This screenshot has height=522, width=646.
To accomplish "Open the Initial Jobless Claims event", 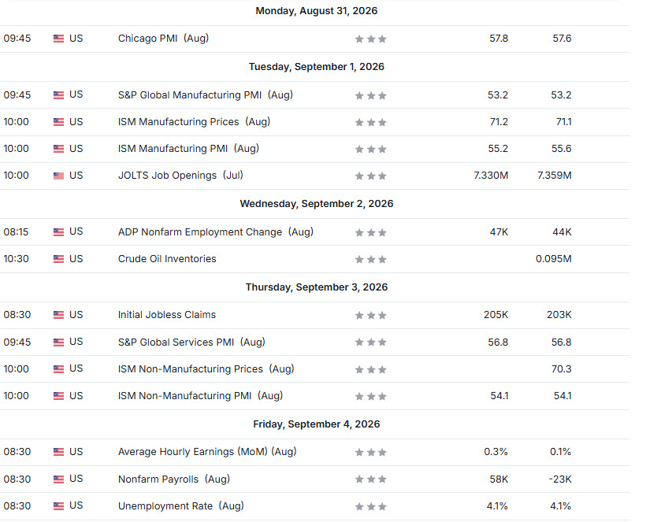I will [167, 315].
